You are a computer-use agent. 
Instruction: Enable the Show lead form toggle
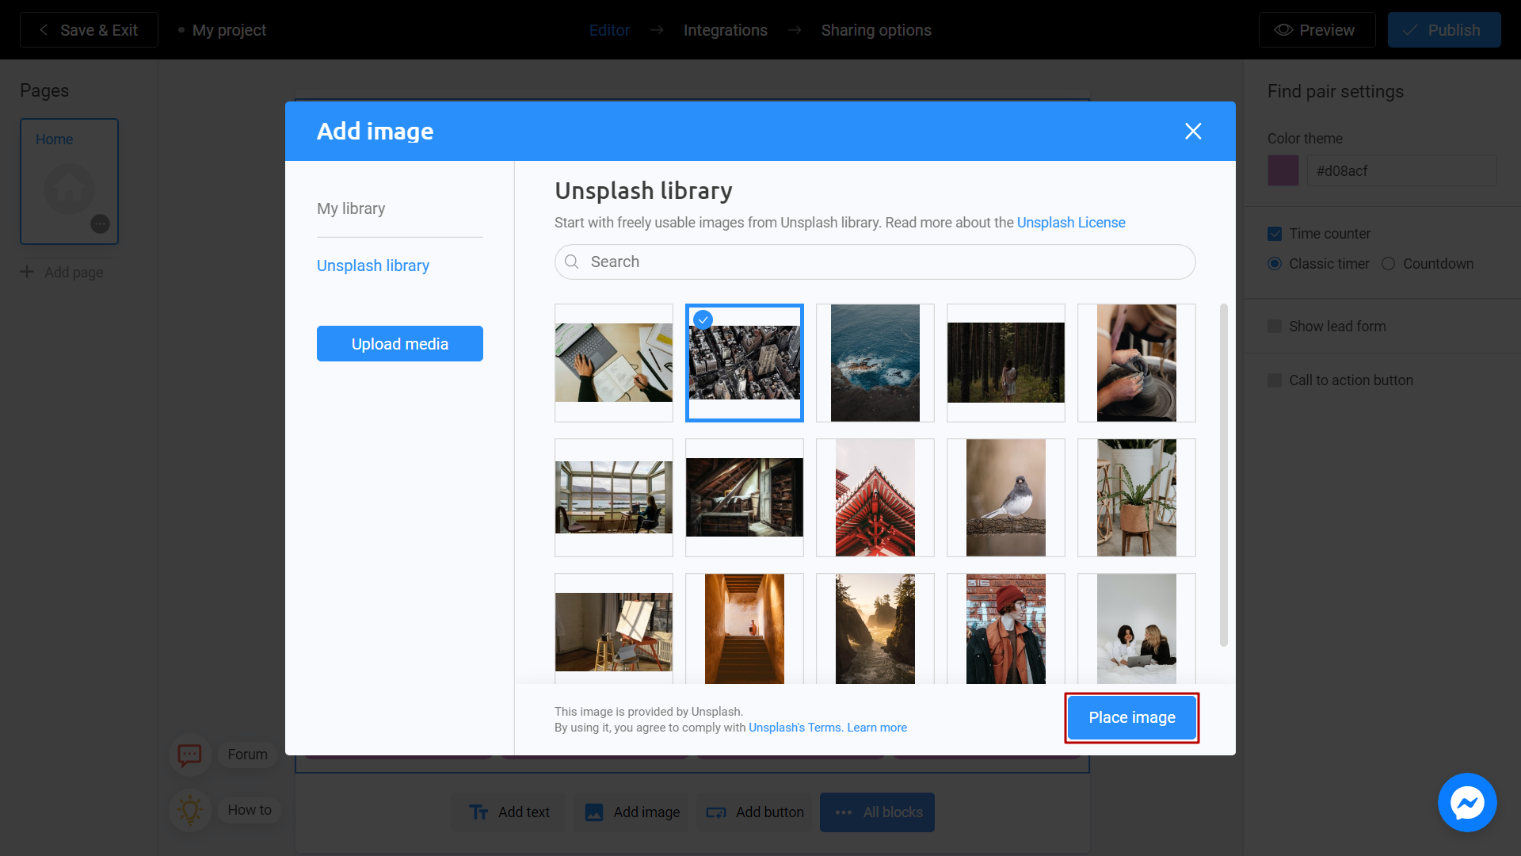[1275, 326]
